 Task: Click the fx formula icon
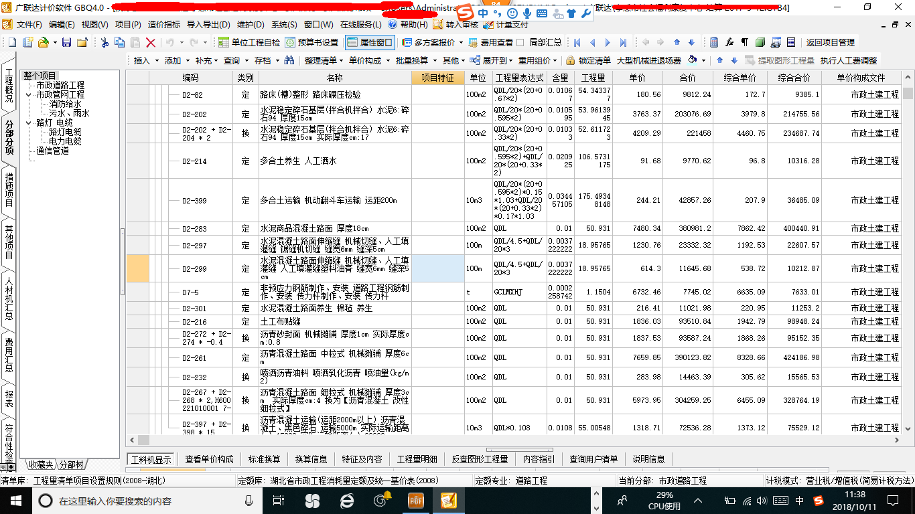pyautogui.click(x=729, y=42)
